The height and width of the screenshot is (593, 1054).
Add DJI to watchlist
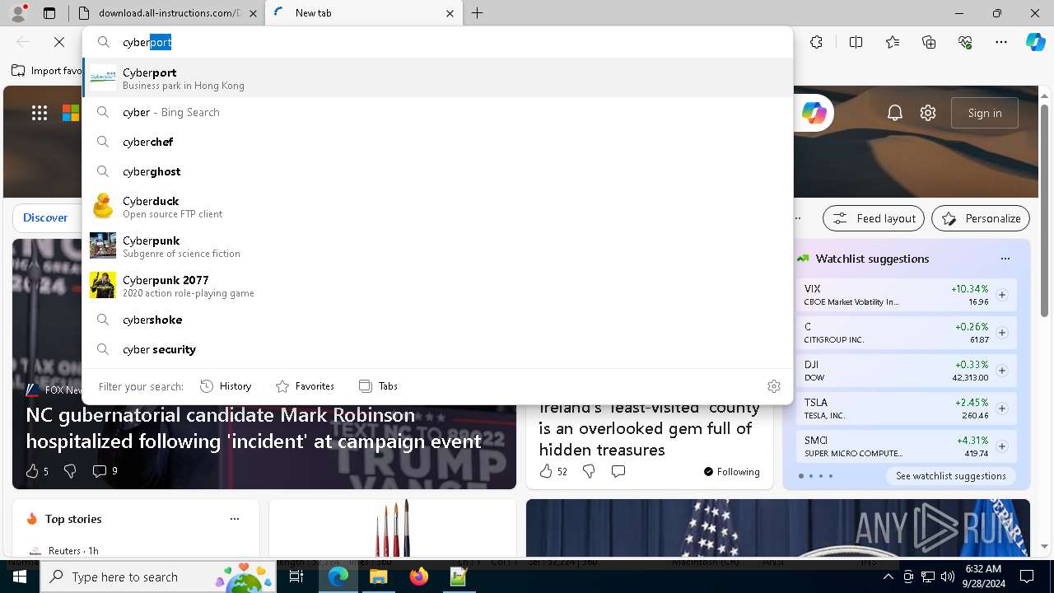1001,371
